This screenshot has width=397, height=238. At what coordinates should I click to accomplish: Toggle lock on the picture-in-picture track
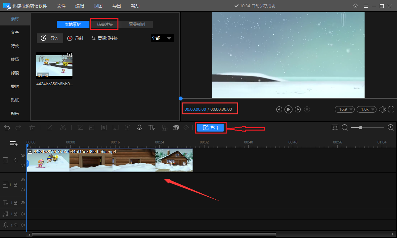pos(15,185)
